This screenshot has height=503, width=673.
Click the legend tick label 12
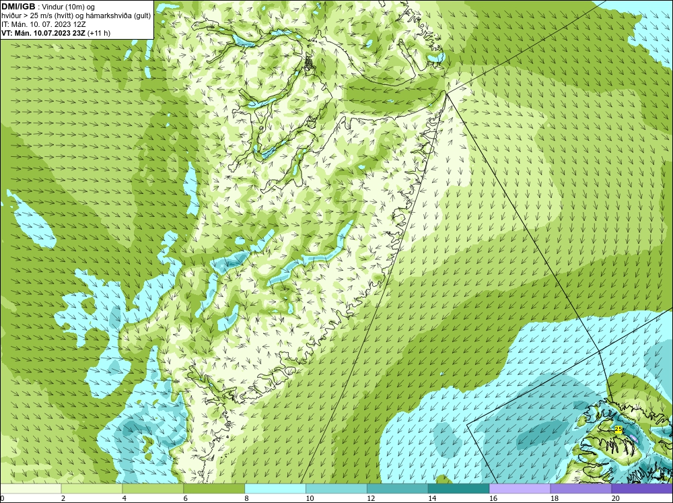(371, 498)
